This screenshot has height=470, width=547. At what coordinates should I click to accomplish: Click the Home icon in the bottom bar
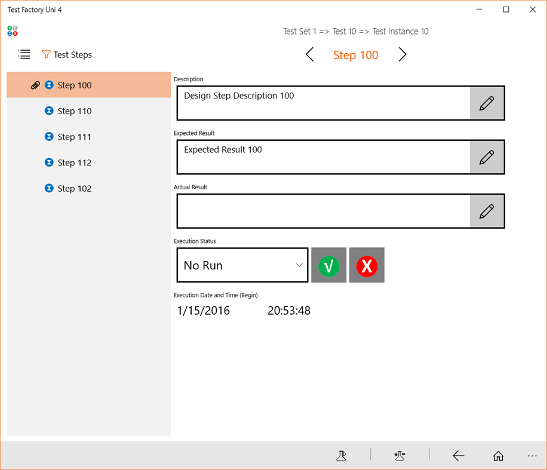point(498,456)
